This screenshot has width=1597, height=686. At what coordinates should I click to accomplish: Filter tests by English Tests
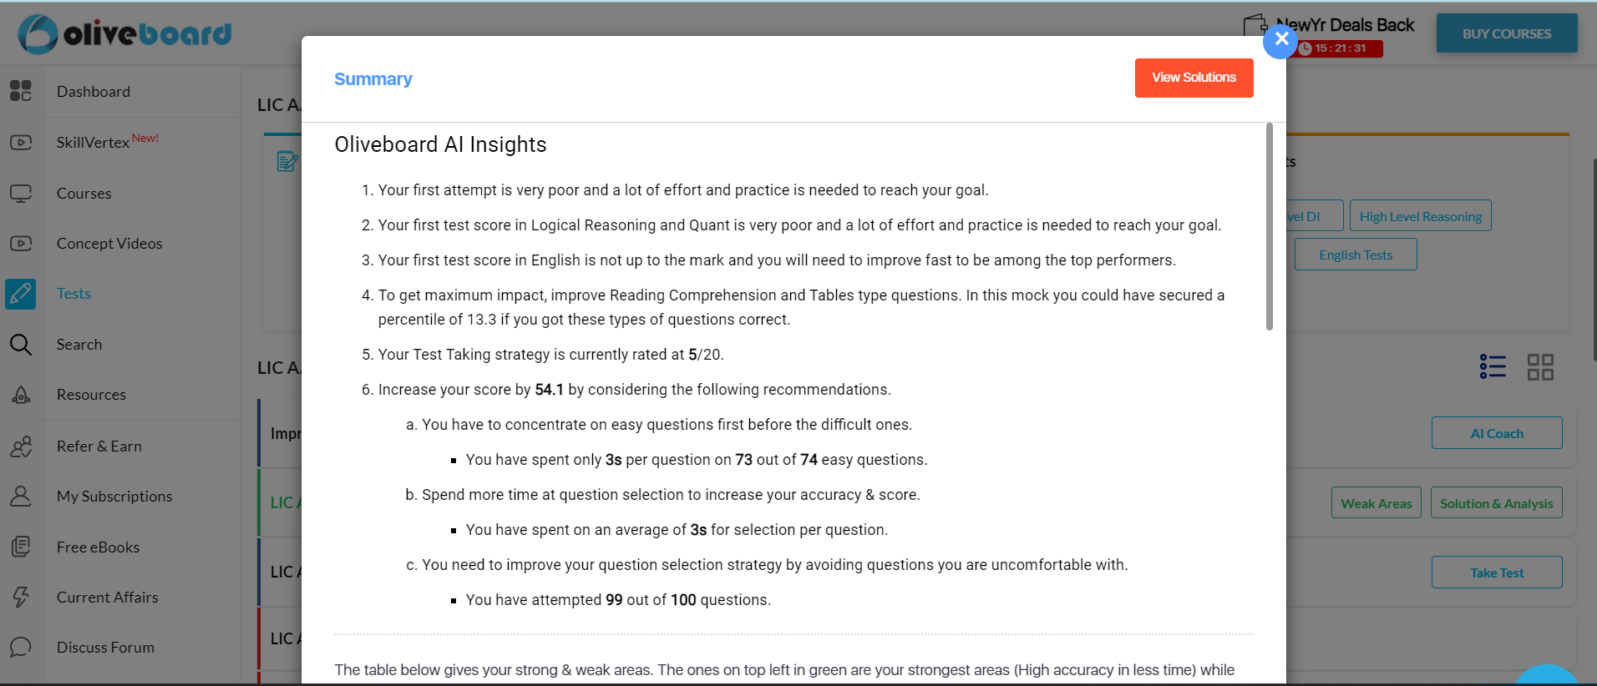[x=1355, y=254]
